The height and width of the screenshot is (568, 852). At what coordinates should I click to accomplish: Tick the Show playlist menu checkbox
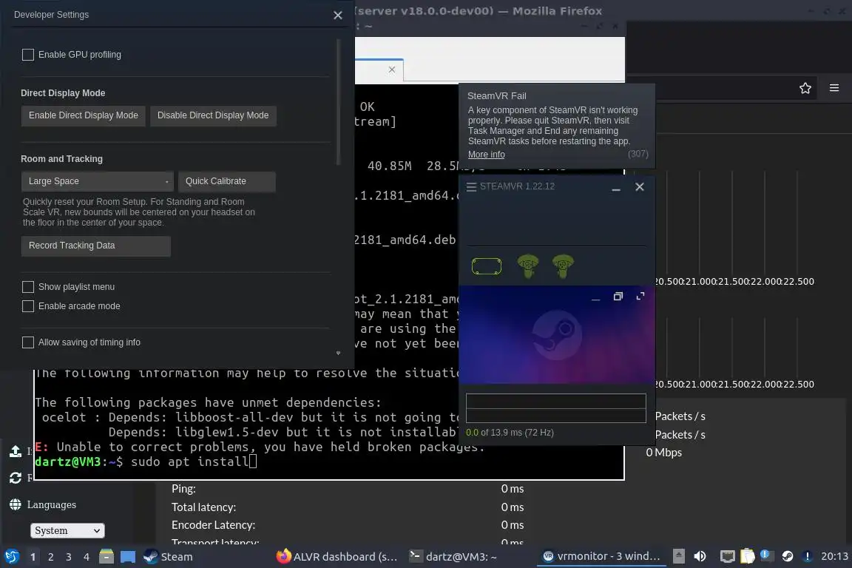point(27,287)
